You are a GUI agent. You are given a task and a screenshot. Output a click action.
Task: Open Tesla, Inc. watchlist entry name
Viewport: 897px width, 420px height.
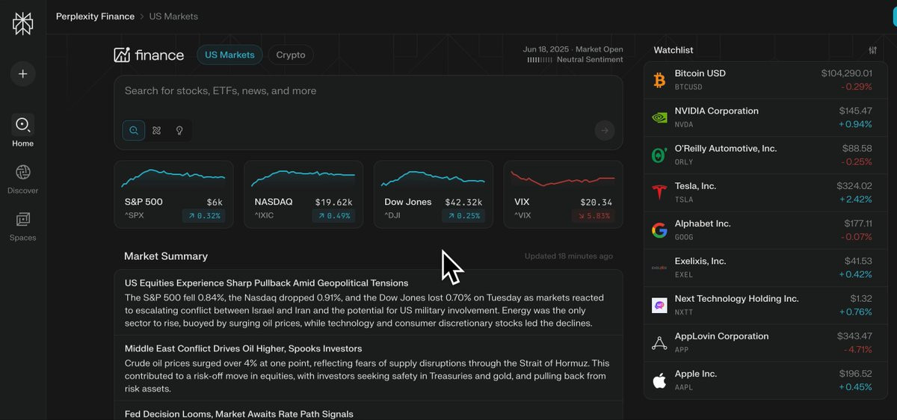tap(695, 186)
